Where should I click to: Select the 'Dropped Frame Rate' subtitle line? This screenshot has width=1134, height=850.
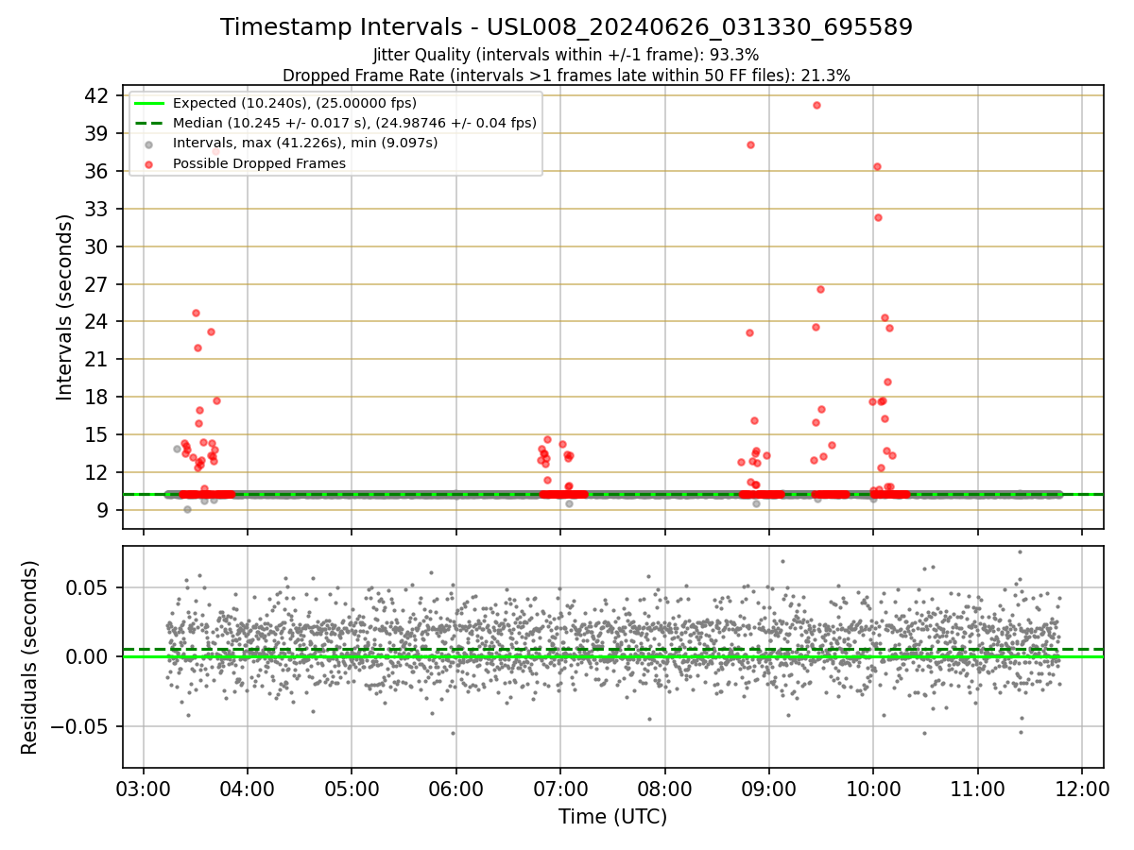coord(566,76)
